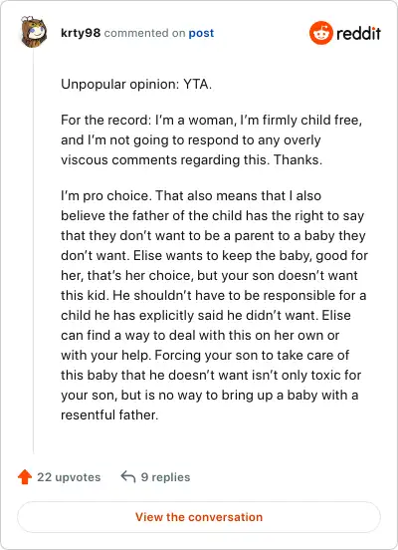Screen dimensions: 398x550
Task: Click the vertical comment thread line
Action: (x=33, y=251)
